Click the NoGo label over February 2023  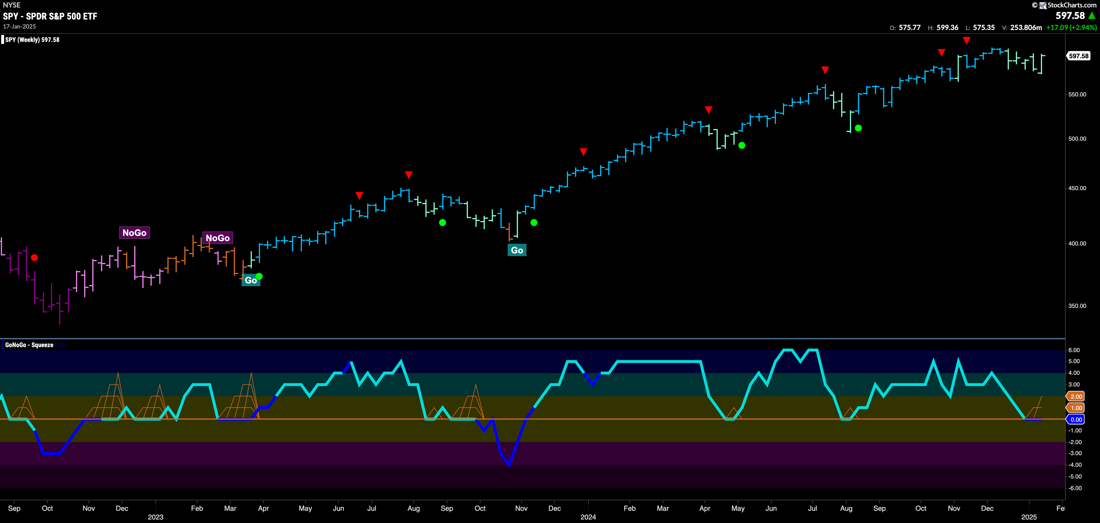(x=218, y=238)
